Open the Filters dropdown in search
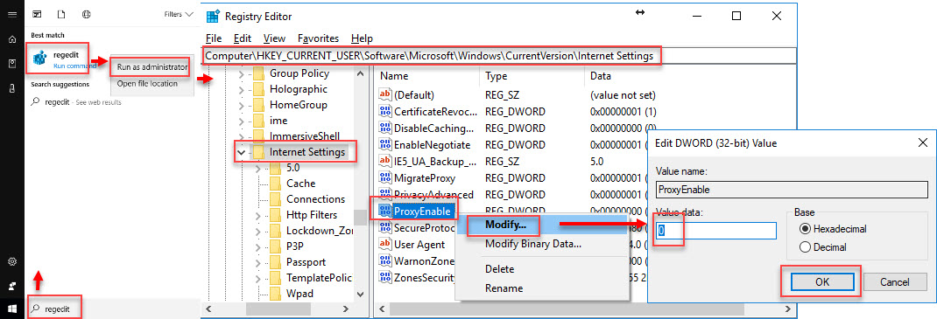The image size is (937, 319). click(179, 14)
